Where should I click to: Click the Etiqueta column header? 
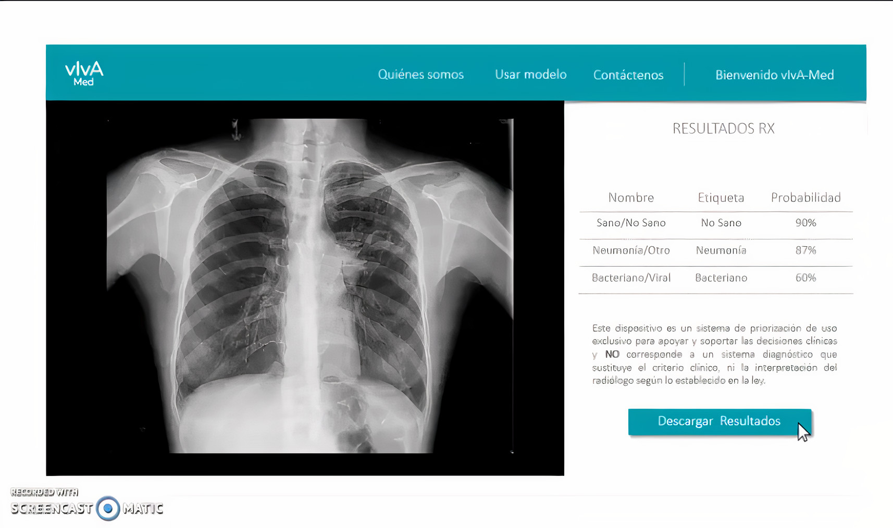click(721, 198)
